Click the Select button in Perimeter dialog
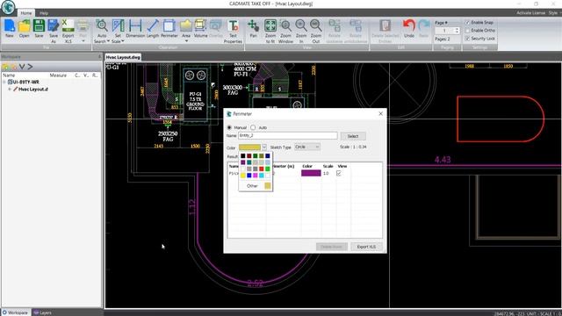 [353, 136]
